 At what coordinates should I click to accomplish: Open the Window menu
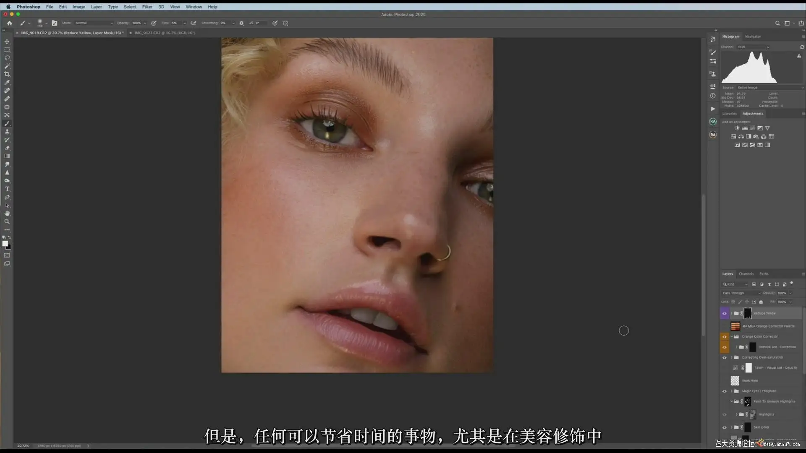pyautogui.click(x=194, y=7)
